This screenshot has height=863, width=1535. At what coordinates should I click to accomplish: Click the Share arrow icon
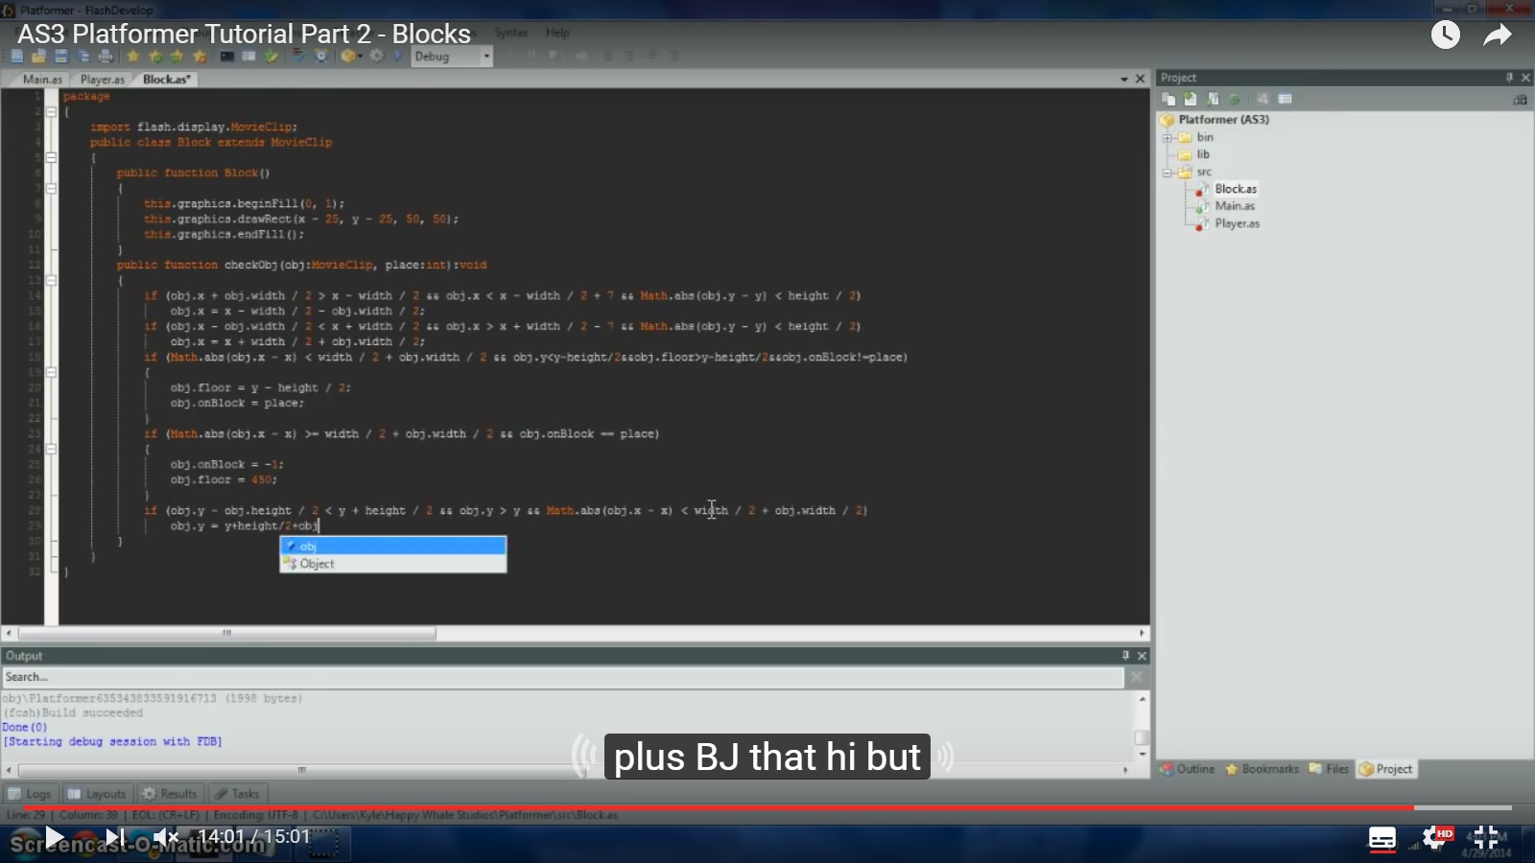pyautogui.click(x=1498, y=35)
